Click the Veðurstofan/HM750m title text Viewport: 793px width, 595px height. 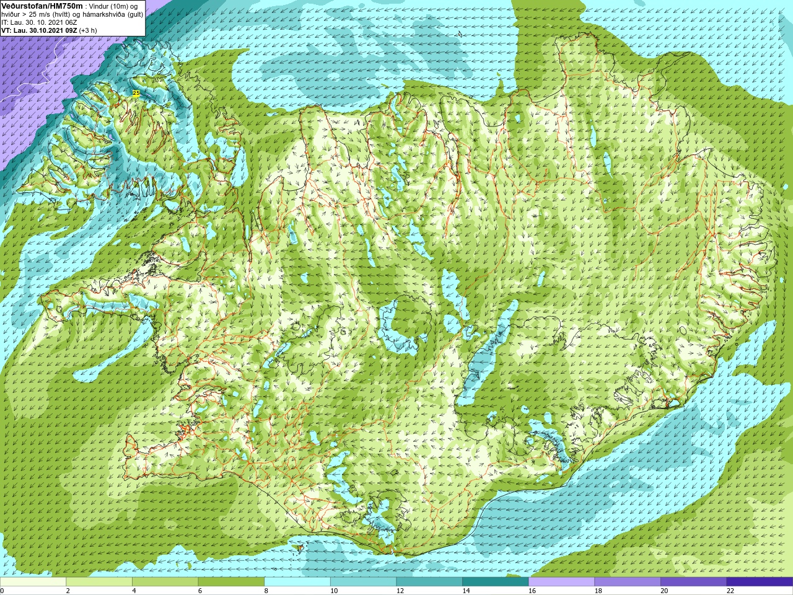coord(42,6)
